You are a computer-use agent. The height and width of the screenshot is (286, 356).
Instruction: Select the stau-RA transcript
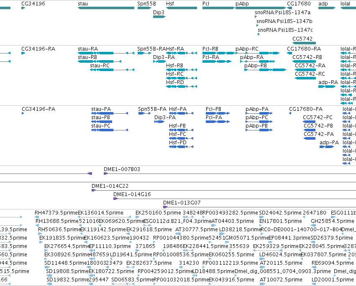(106, 53)
